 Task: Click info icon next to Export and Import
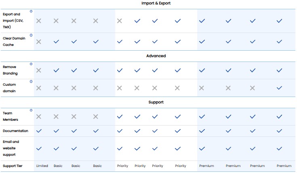tap(31, 12)
